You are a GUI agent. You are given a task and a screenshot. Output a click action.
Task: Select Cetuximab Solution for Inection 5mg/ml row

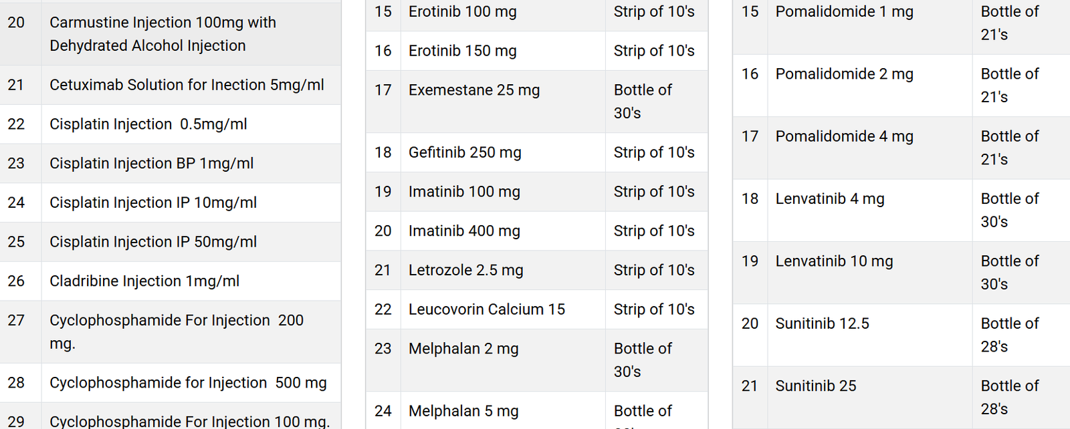171,85
